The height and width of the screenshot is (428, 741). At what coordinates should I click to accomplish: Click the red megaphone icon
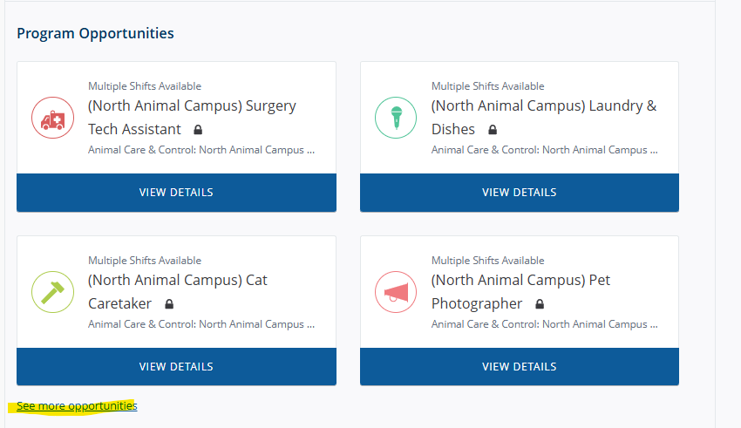pyautogui.click(x=397, y=292)
